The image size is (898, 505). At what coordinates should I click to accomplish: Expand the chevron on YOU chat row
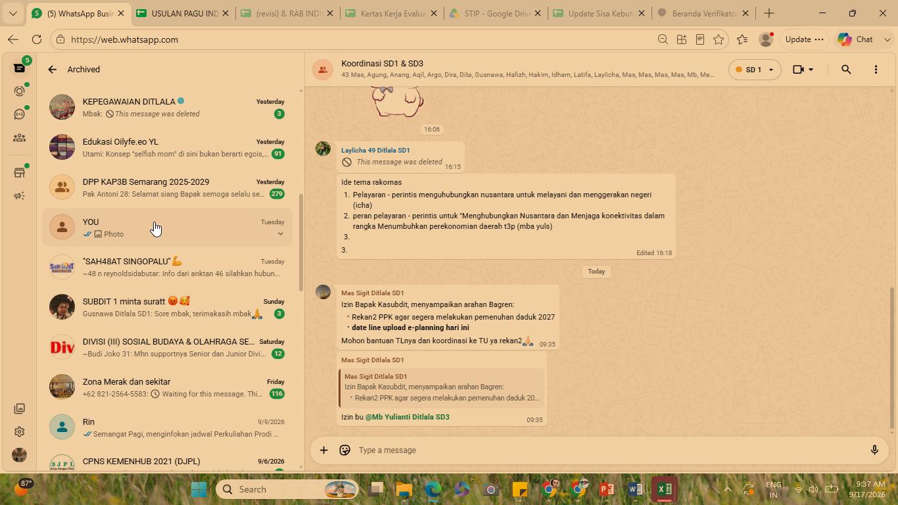coord(281,233)
